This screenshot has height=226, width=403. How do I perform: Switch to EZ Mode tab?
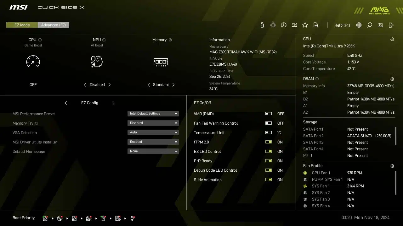tap(22, 25)
